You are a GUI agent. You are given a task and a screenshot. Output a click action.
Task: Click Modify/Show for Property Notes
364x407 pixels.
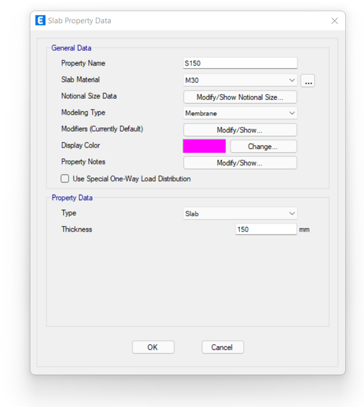pos(240,163)
